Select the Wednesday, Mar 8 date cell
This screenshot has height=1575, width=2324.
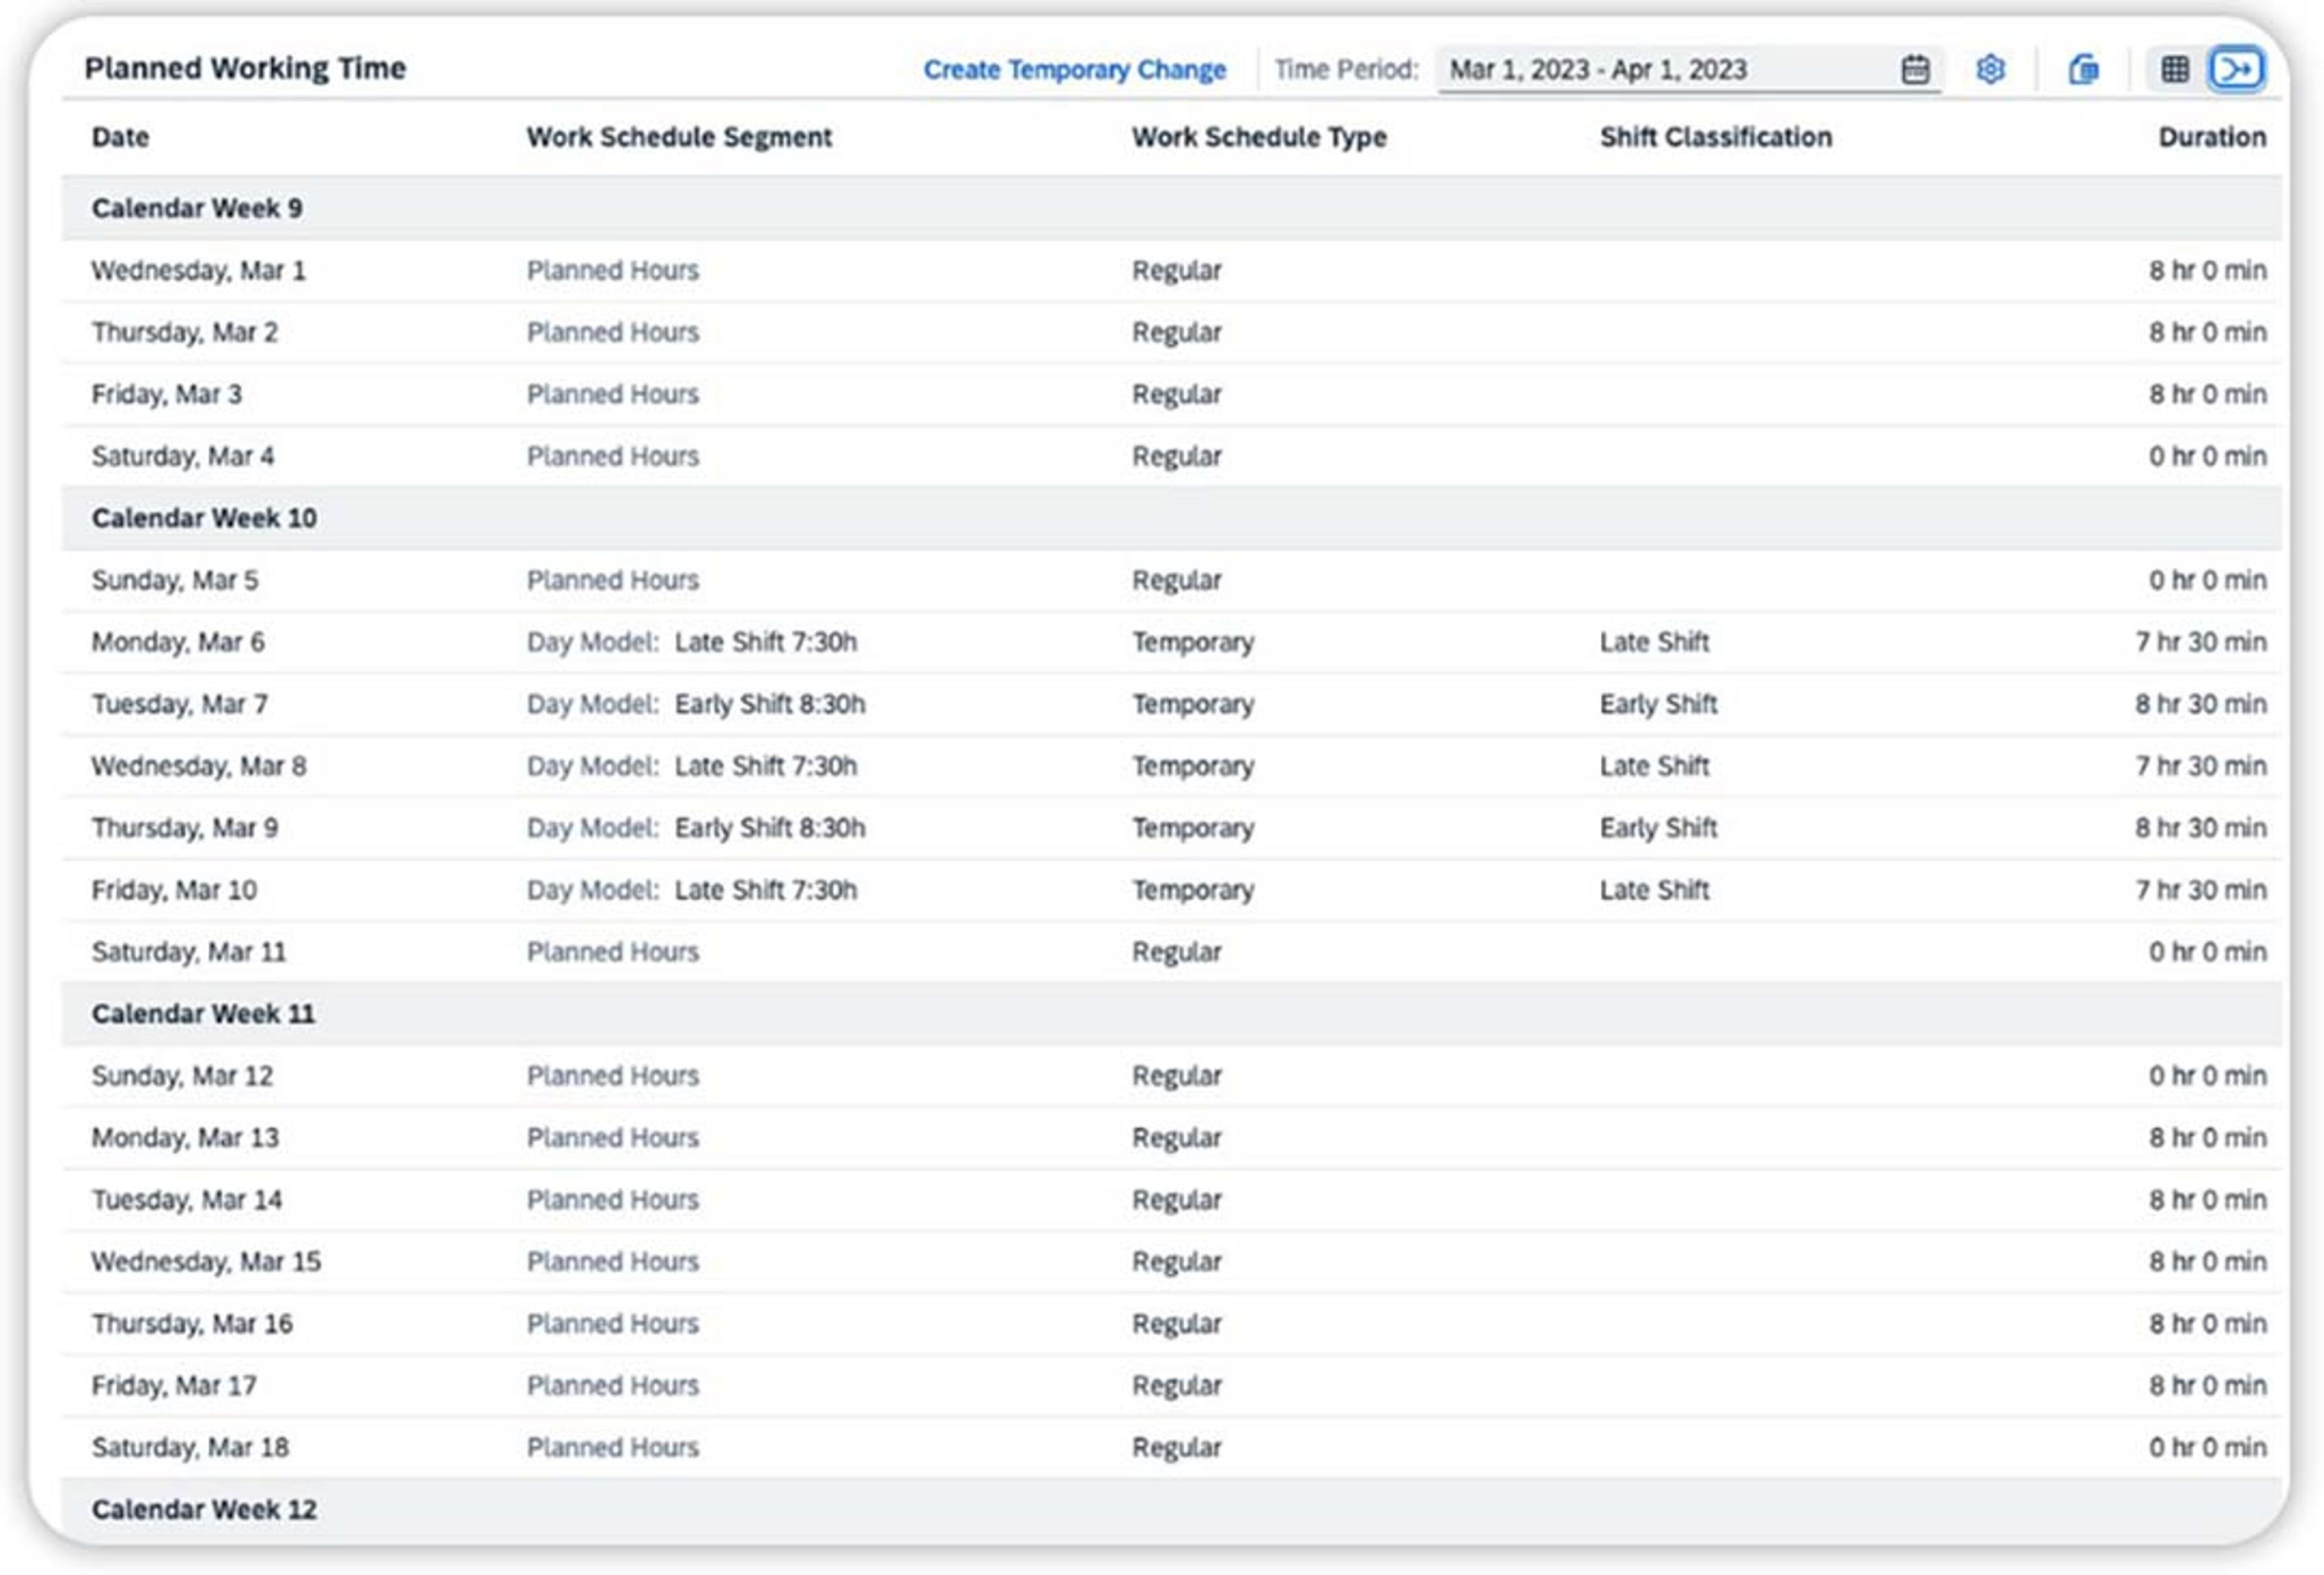pos(199,766)
